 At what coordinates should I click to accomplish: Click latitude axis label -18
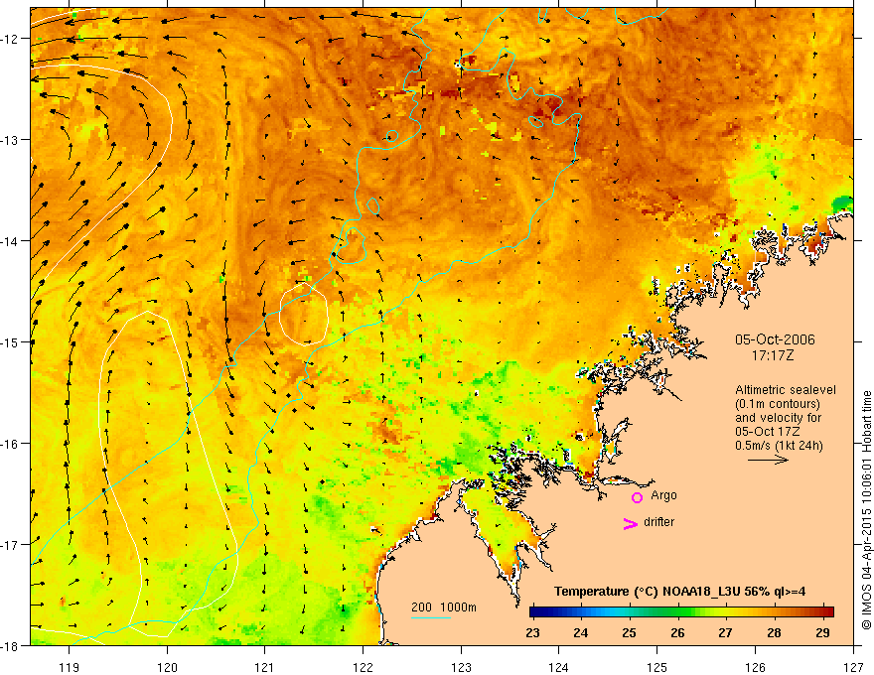click(12, 645)
